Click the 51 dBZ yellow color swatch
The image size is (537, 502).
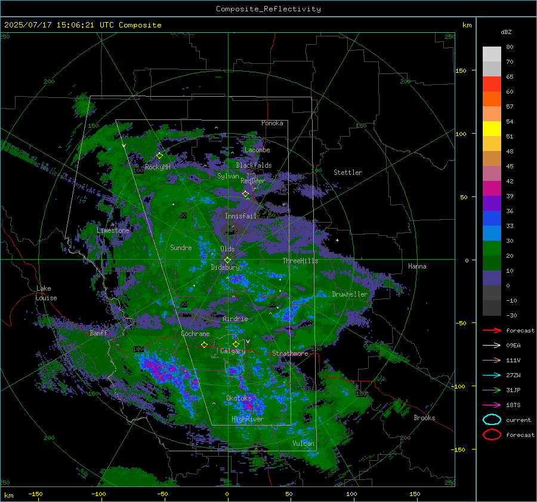(492, 128)
